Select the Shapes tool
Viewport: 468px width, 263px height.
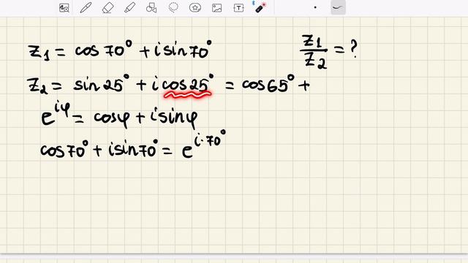pos(151,8)
